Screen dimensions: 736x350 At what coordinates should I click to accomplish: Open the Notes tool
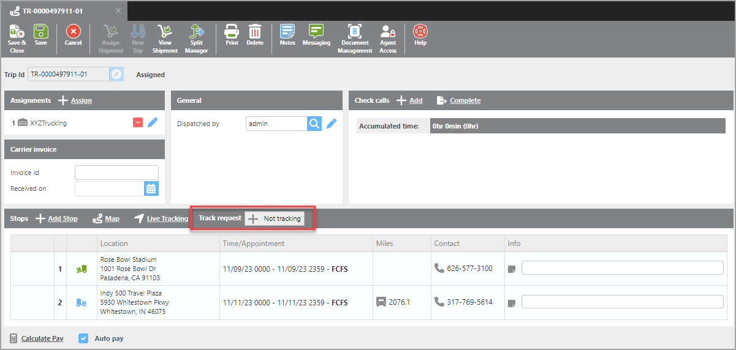point(287,32)
